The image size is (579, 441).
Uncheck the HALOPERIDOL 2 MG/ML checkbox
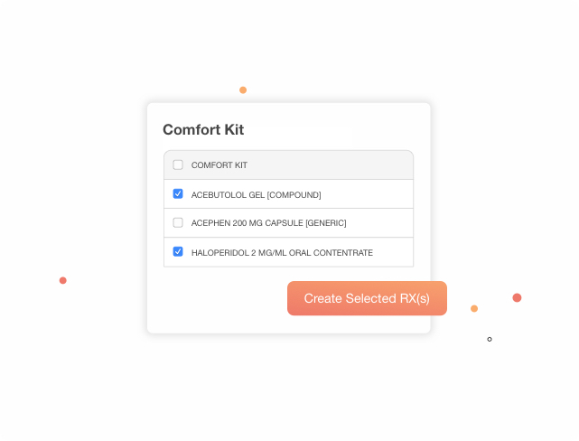[178, 251]
